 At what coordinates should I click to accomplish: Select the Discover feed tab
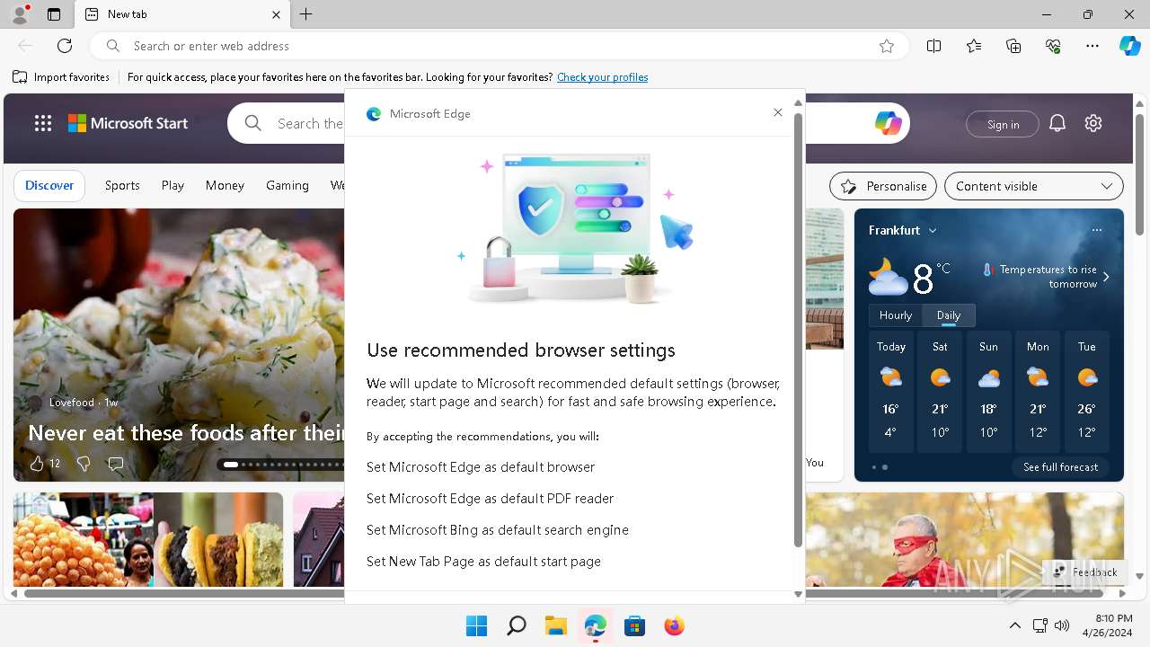click(49, 185)
